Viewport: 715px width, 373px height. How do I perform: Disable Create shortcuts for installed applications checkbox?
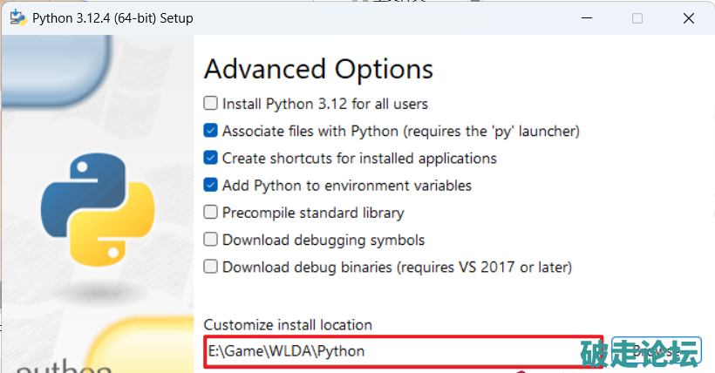[210, 158]
